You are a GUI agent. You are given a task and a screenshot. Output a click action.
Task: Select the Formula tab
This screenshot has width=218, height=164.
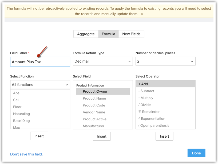click(x=108, y=34)
